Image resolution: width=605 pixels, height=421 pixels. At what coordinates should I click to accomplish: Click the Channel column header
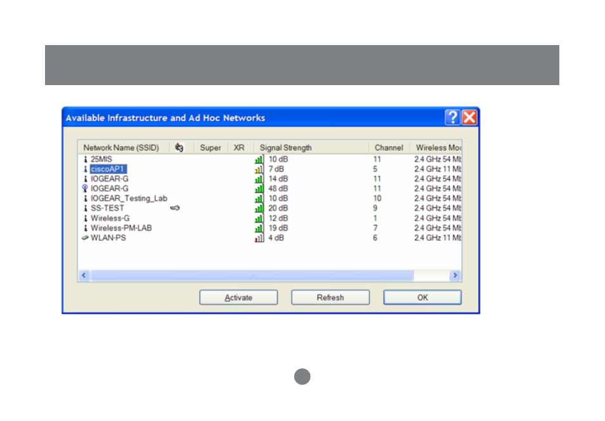click(389, 147)
